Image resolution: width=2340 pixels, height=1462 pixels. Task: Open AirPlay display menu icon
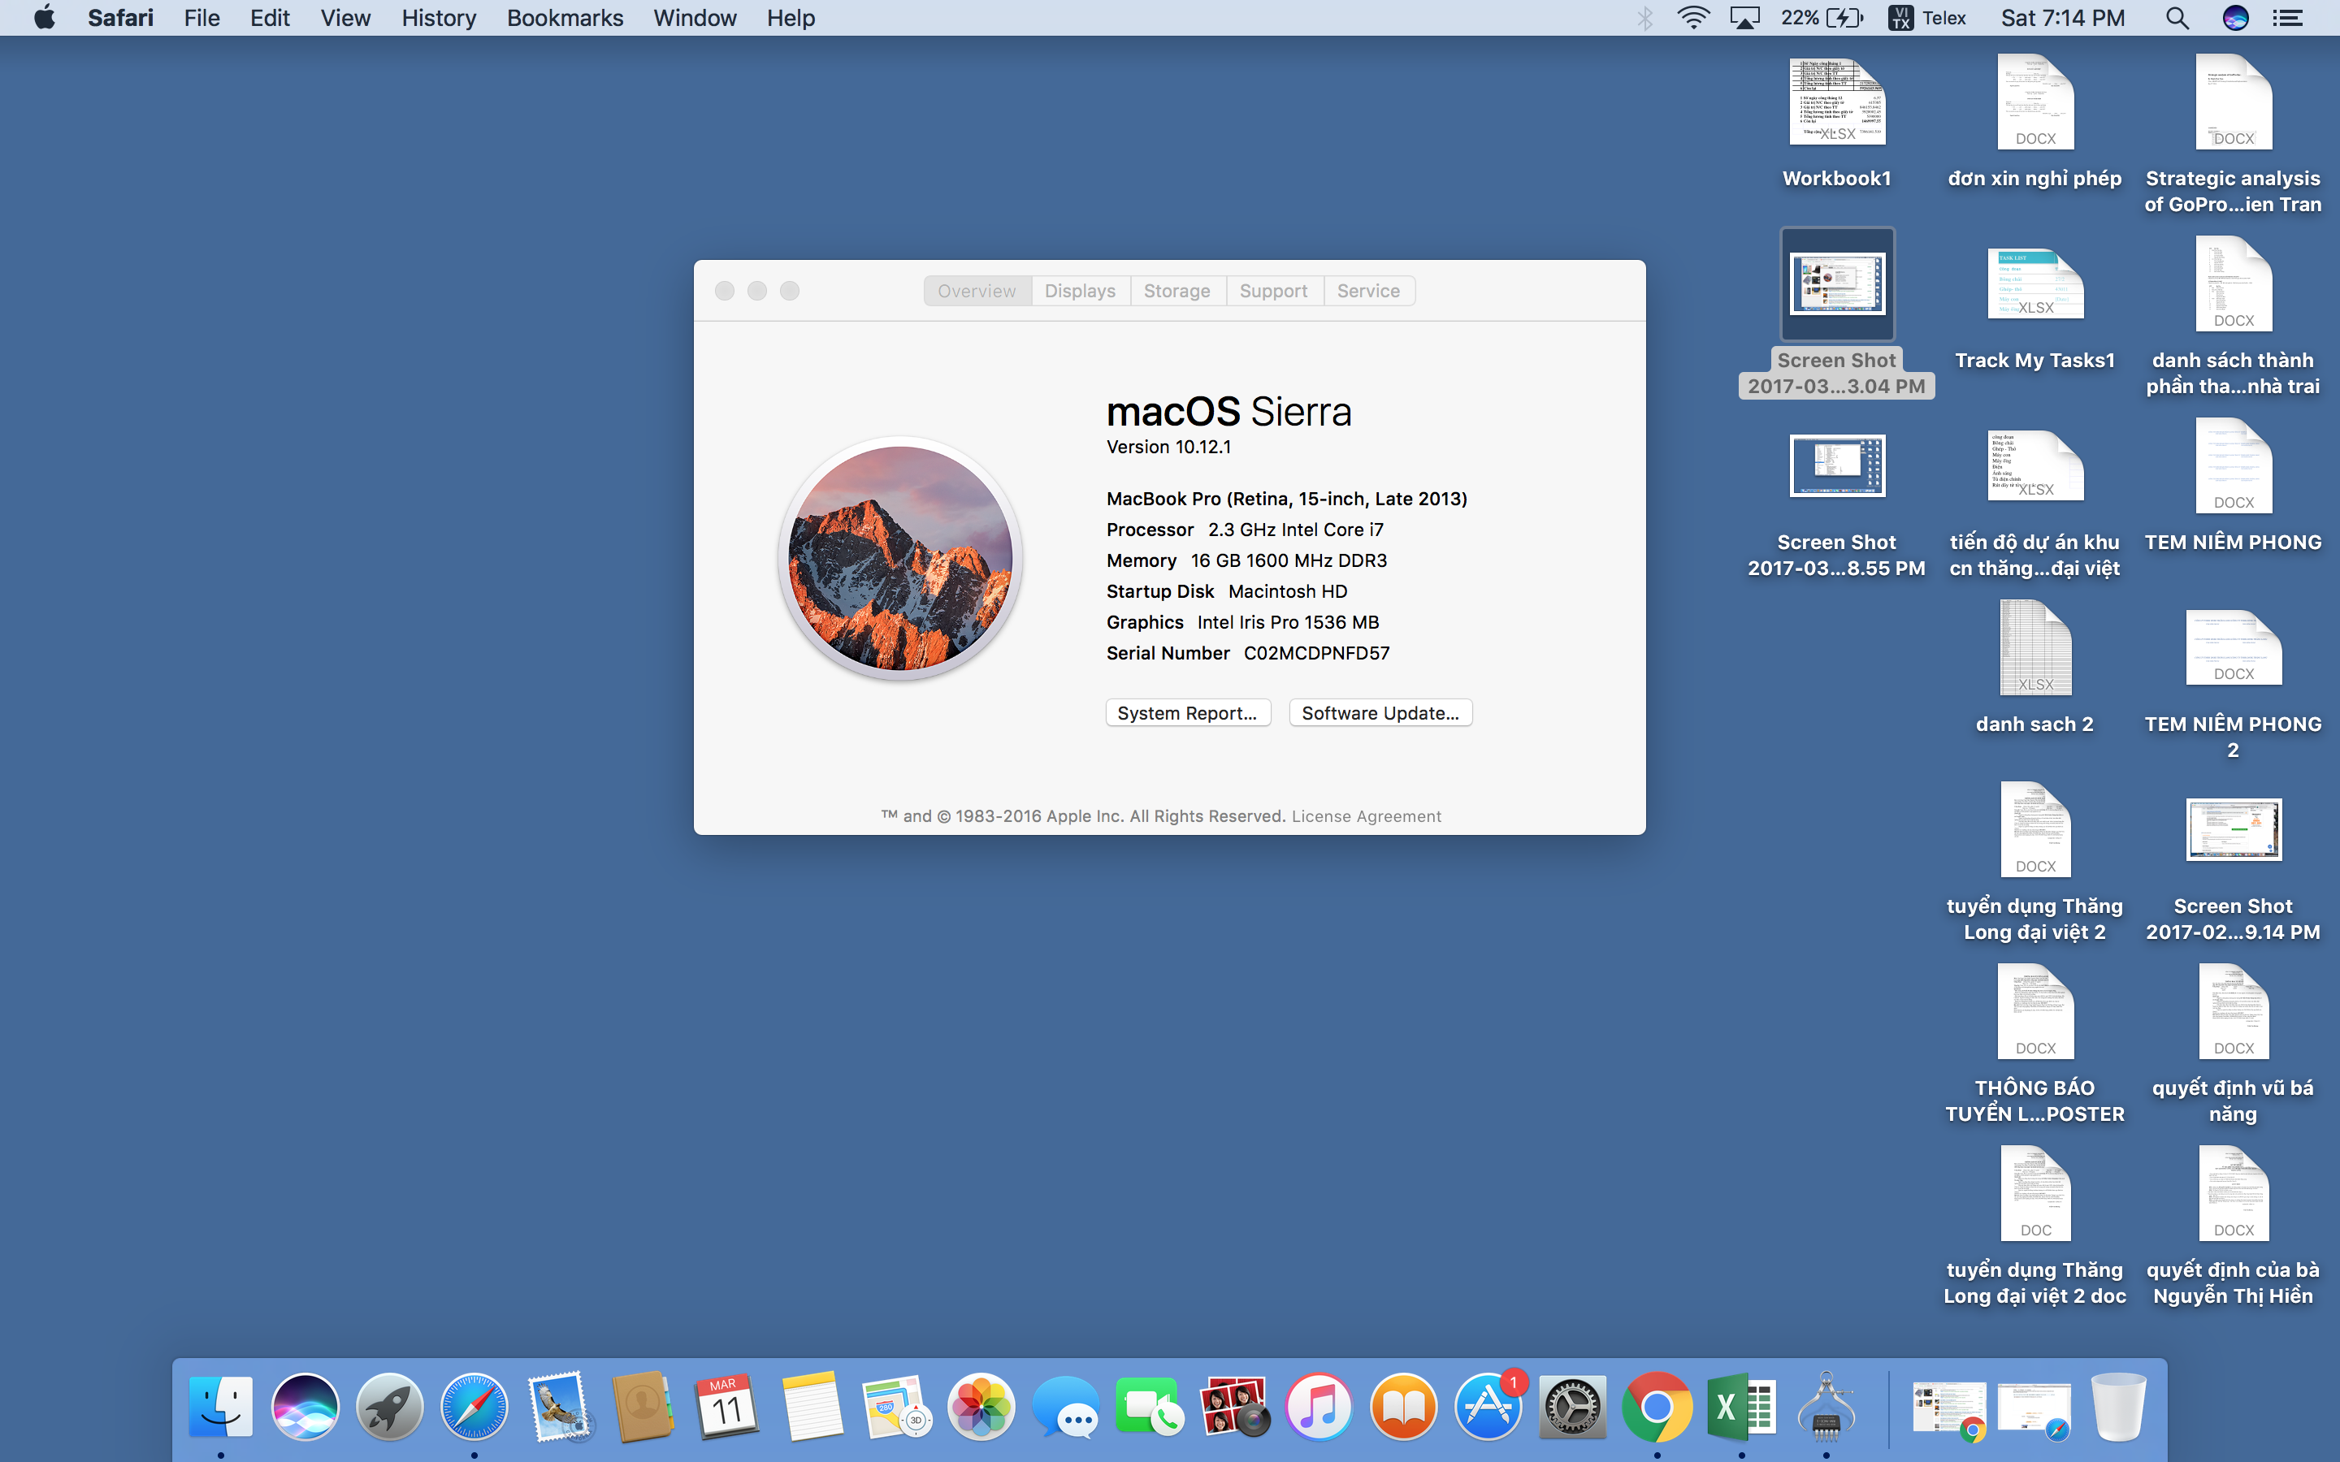pos(1745,17)
